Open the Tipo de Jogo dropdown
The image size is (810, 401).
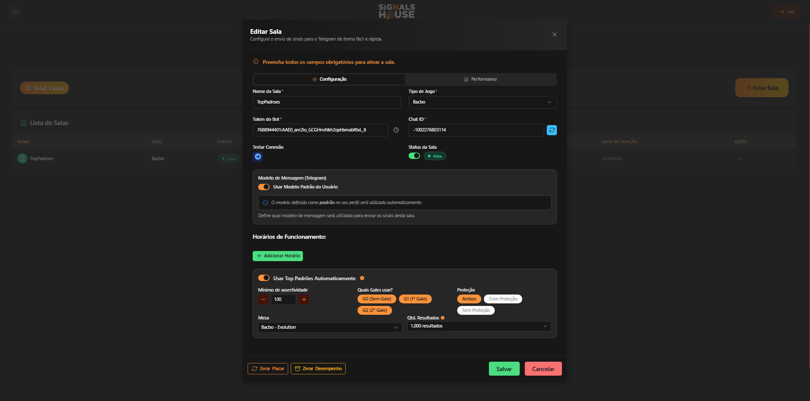point(482,102)
